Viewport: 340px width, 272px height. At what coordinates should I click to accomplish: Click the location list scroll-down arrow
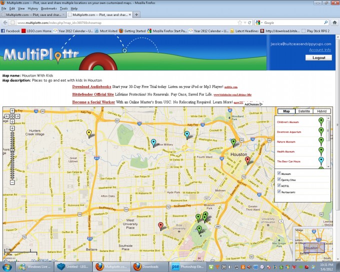pyautogui.click(x=328, y=166)
